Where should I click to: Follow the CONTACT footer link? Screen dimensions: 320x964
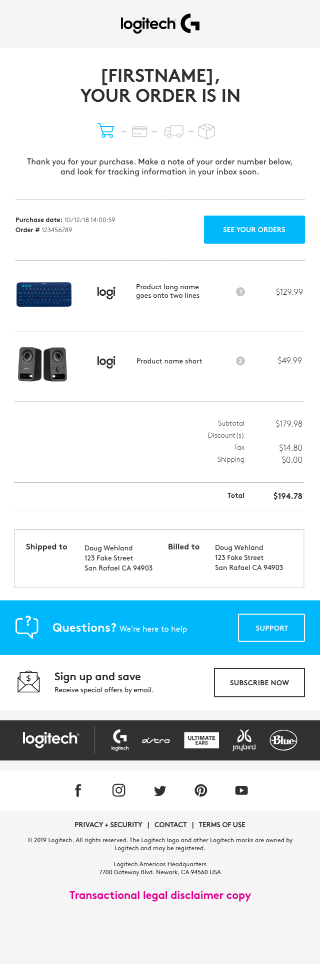tap(170, 825)
